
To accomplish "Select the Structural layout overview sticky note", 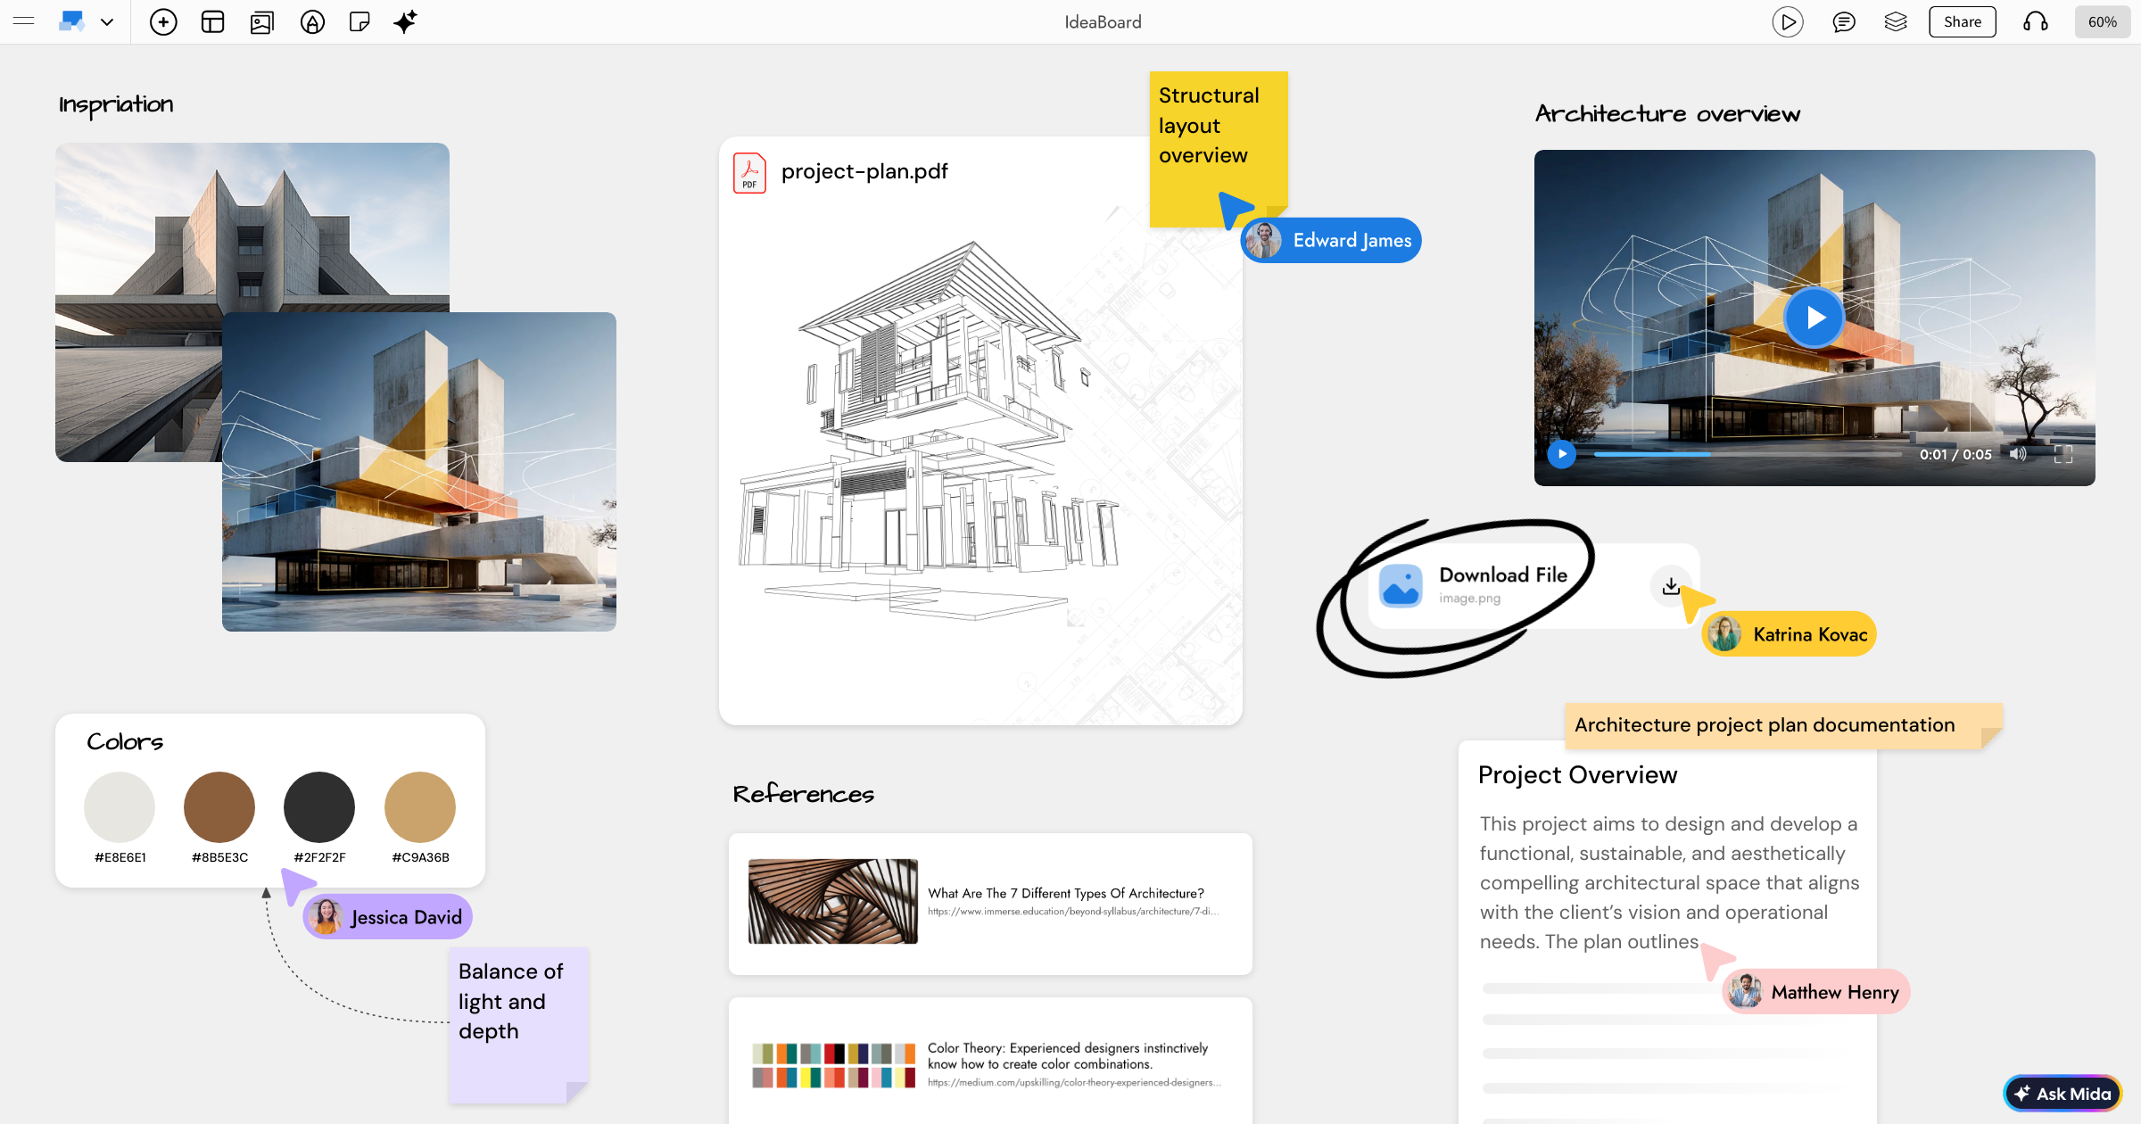I will click(1218, 148).
